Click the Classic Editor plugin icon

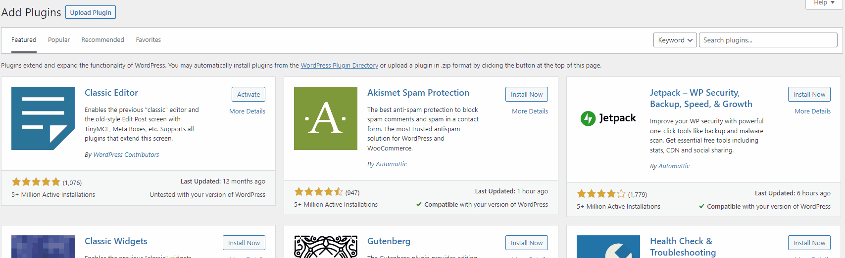click(43, 118)
